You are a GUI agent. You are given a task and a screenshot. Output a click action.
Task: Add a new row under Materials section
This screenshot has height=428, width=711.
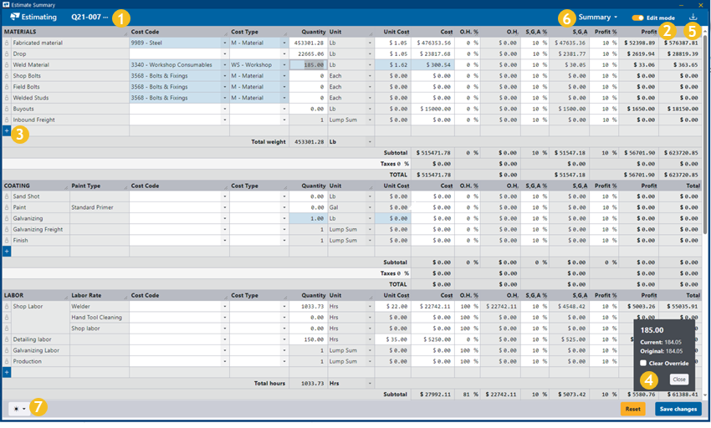(x=7, y=131)
